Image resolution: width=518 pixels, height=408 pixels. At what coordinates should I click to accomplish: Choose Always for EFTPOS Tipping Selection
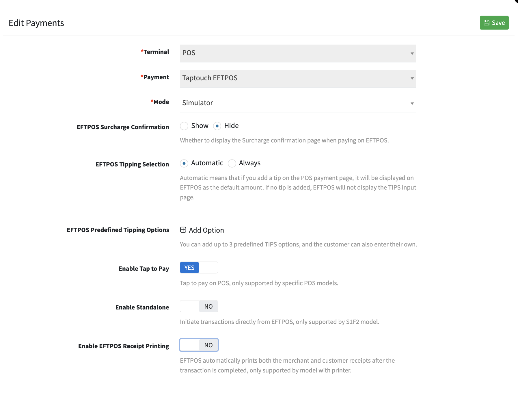coord(232,163)
